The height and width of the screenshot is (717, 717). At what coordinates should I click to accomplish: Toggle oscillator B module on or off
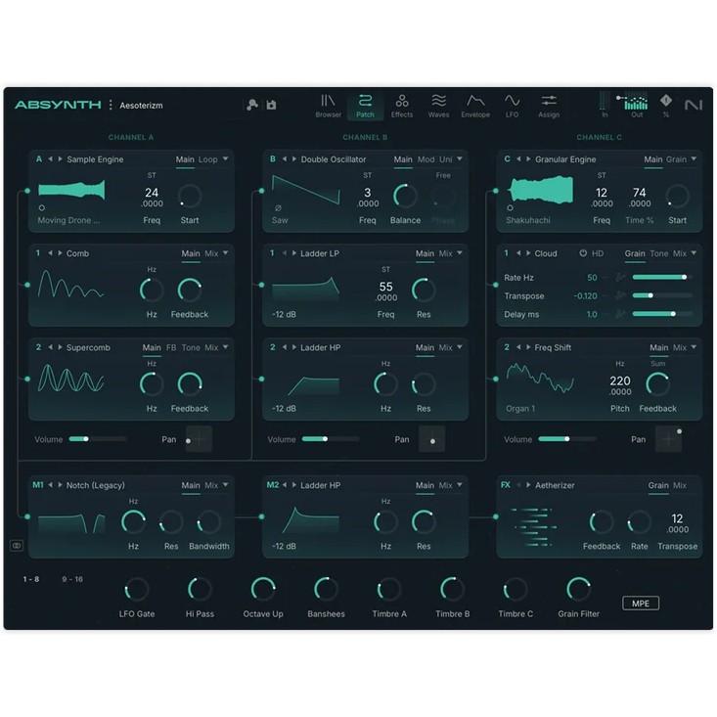point(273,159)
